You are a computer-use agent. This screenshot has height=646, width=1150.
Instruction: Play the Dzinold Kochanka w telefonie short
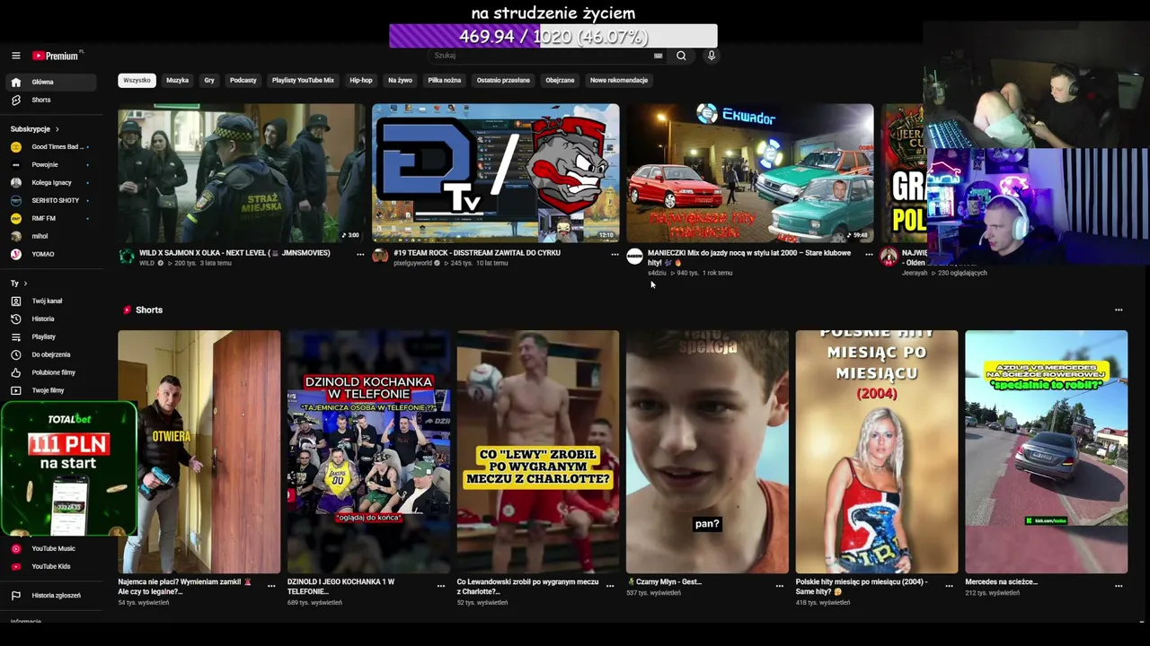point(368,451)
